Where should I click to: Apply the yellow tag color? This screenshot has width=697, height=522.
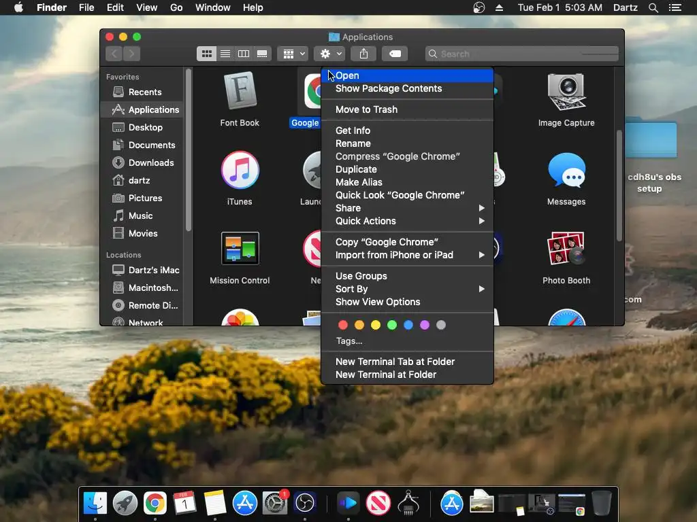[376, 325]
